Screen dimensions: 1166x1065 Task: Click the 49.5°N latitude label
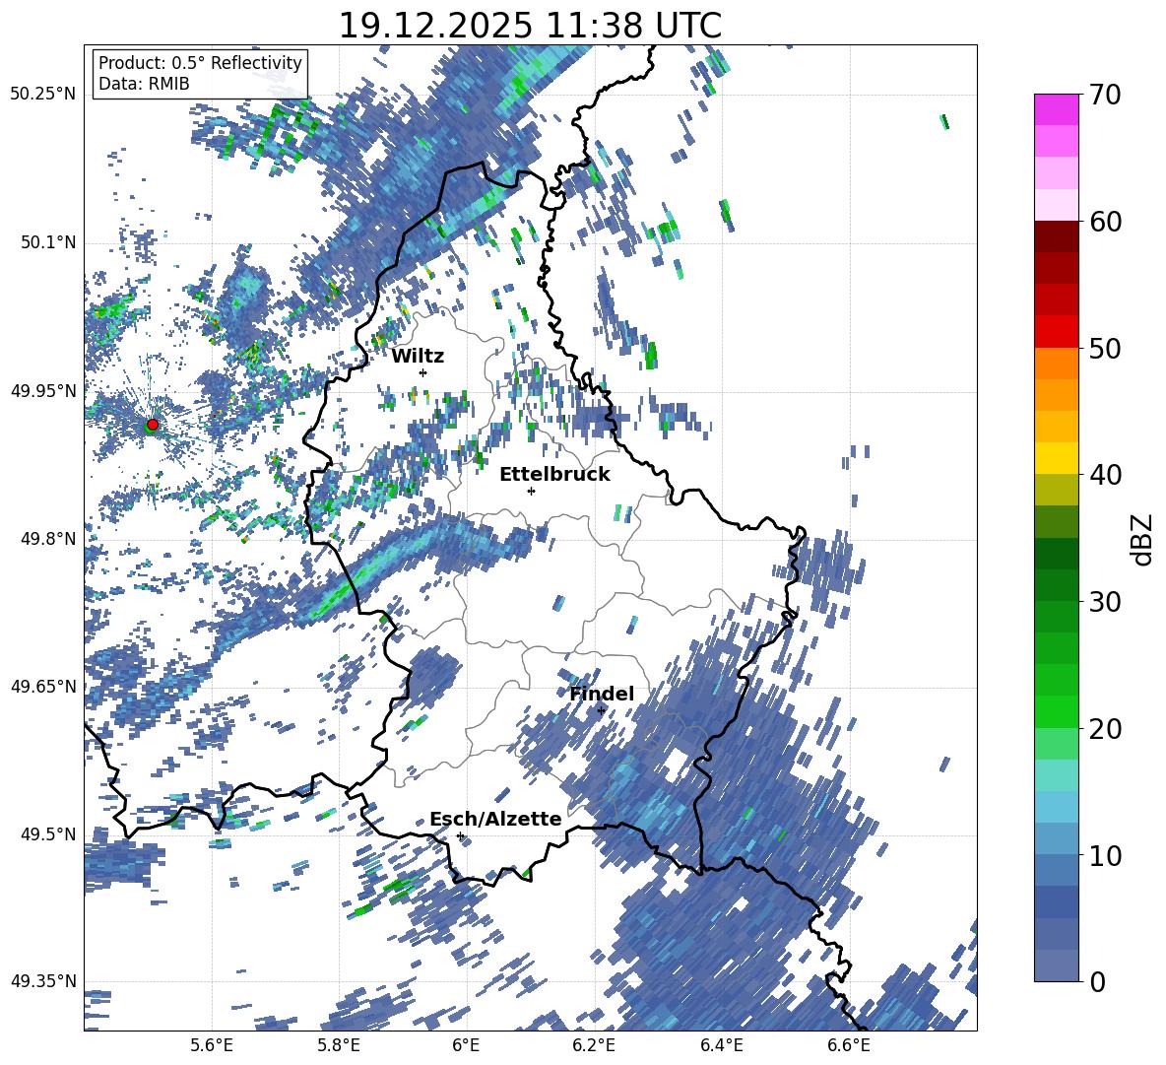pyautogui.click(x=47, y=833)
